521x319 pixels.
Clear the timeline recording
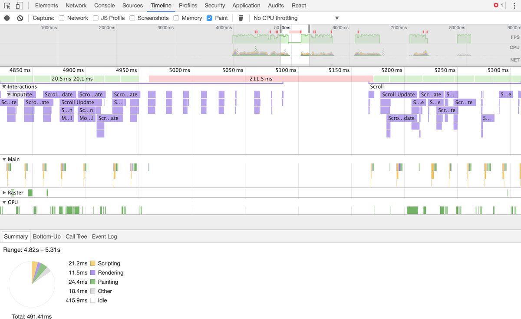20,18
